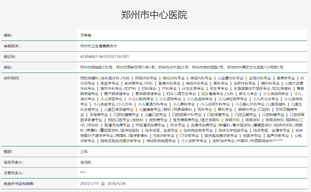
Task: Click the 执业许可证有效期 label
Action: point(19,184)
